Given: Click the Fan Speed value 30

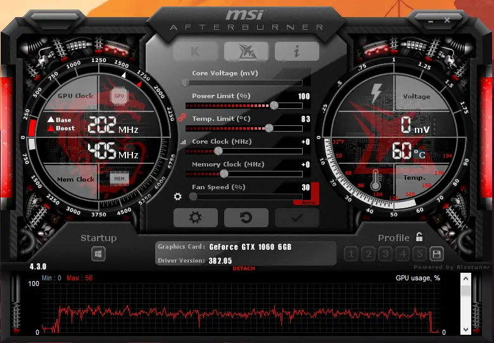Looking at the screenshot, I should (306, 187).
